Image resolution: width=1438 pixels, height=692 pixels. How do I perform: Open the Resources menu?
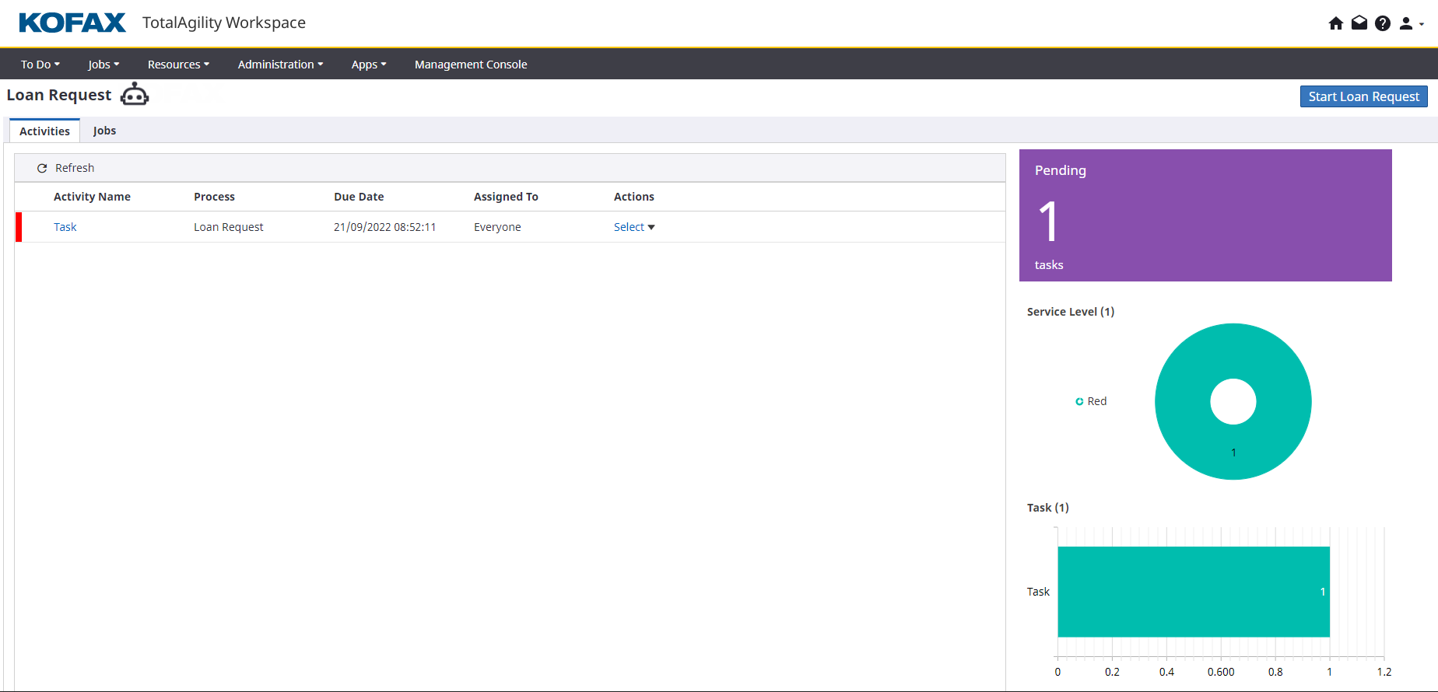178,65
